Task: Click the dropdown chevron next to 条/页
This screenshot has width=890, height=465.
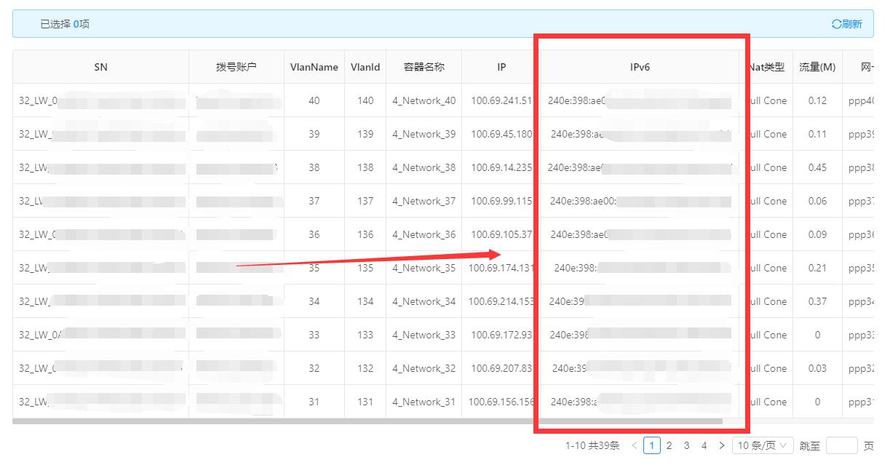Action: [x=784, y=445]
